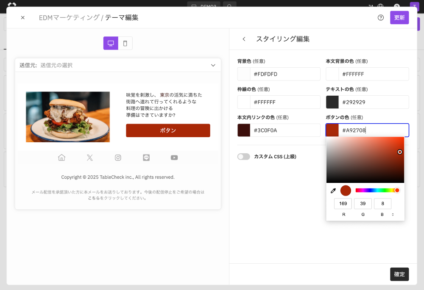This screenshot has height=290, width=424.
Task: Pick color with the eyedropper tool
Action: pyautogui.click(x=333, y=191)
